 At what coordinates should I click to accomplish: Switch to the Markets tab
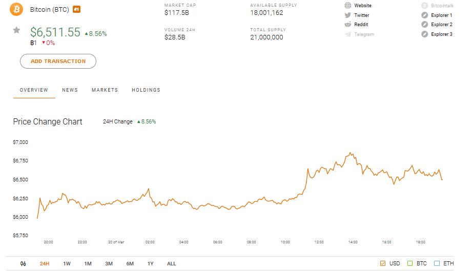pos(105,90)
